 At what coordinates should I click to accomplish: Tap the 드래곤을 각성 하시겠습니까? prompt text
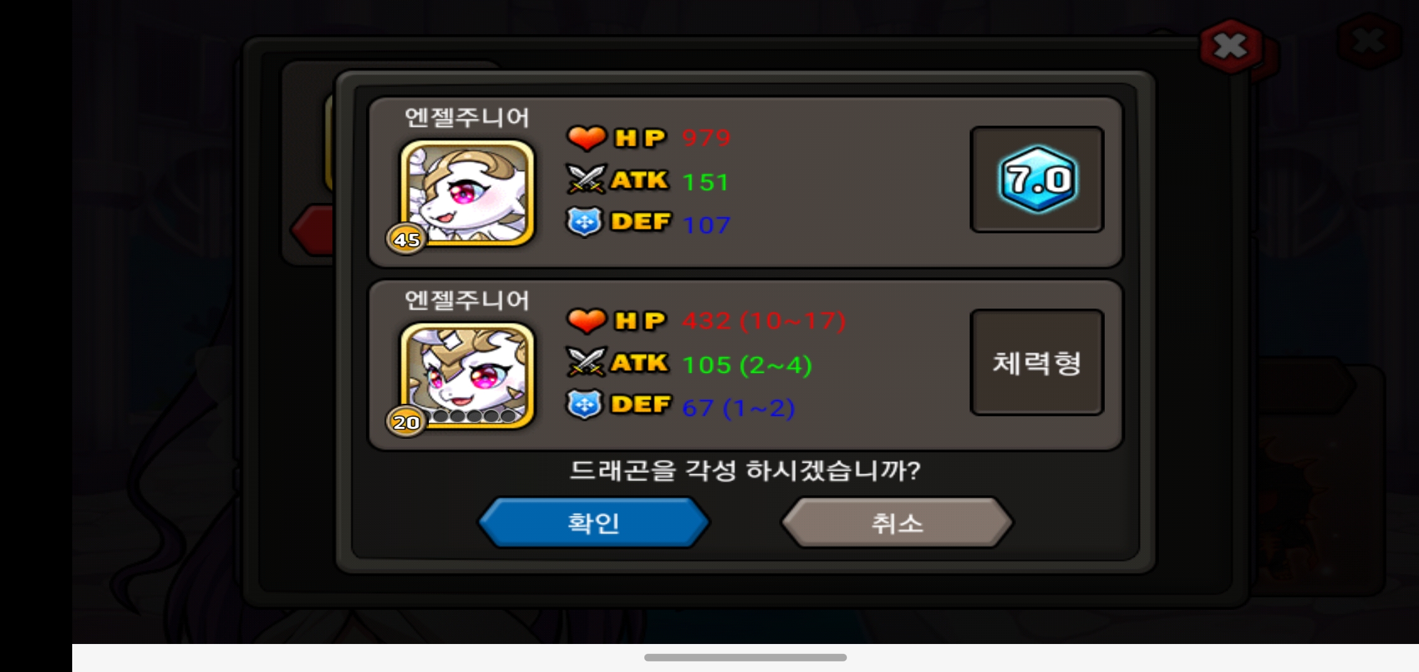(745, 470)
